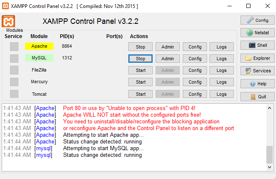Open the Mercury Logs menu
The image size is (276, 179).
pos(222,82)
